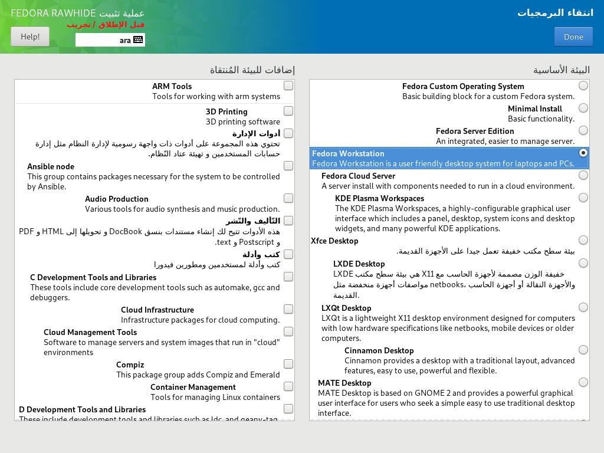This screenshot has width=604, height=453.
Task: Click 'An integrated, easier to manage server.' text
Action: click(x=505, y=141)
